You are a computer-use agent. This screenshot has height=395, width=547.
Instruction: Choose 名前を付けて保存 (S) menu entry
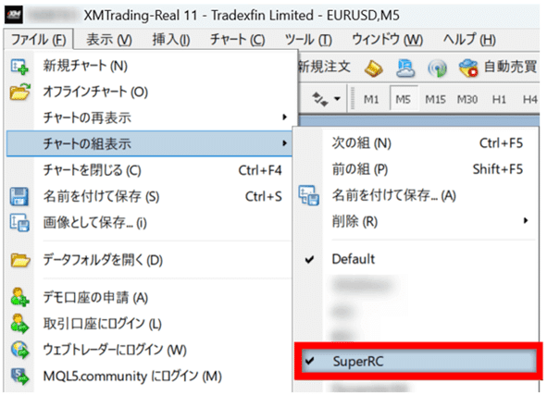pyautogui.click(x=150, y=197)
